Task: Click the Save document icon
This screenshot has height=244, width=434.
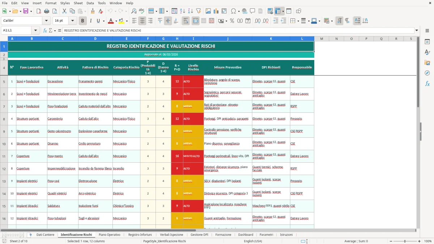Action: point(25,11)
